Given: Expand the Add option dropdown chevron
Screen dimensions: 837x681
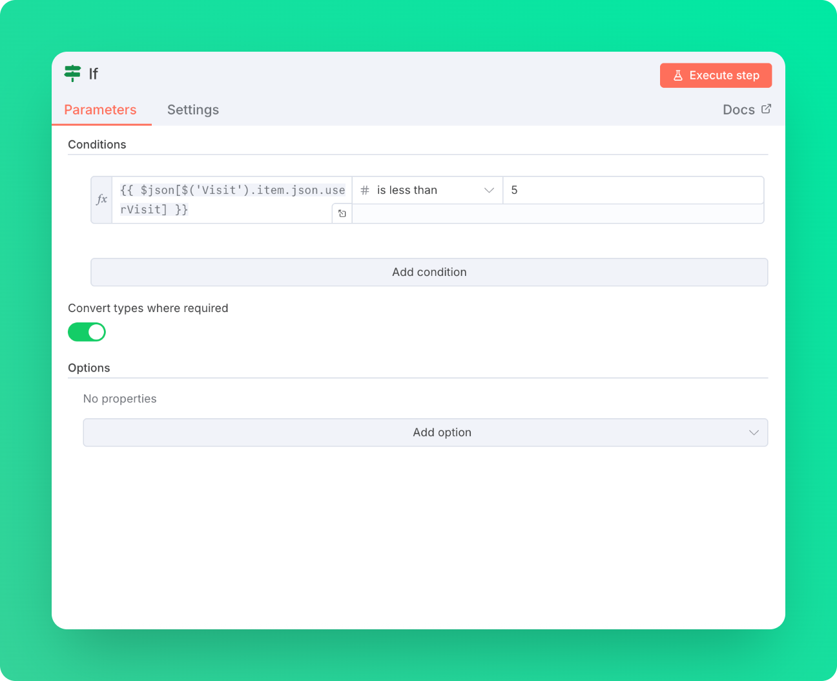Looking at the screenshot, I should (754, 432).
